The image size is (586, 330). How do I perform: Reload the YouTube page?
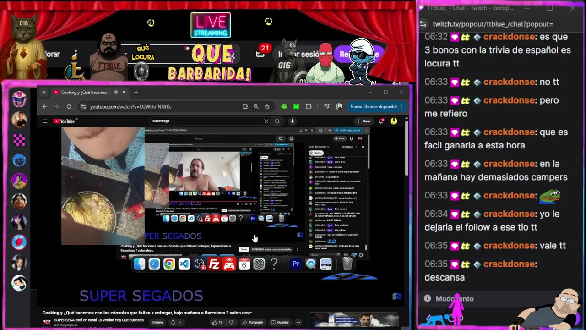[x=69, y=107]
